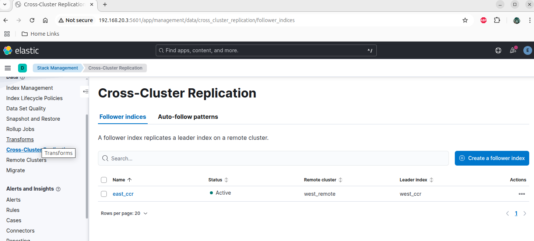Open Index Lifecycle Policies
534x241 pixels.
tap(34, 98)
